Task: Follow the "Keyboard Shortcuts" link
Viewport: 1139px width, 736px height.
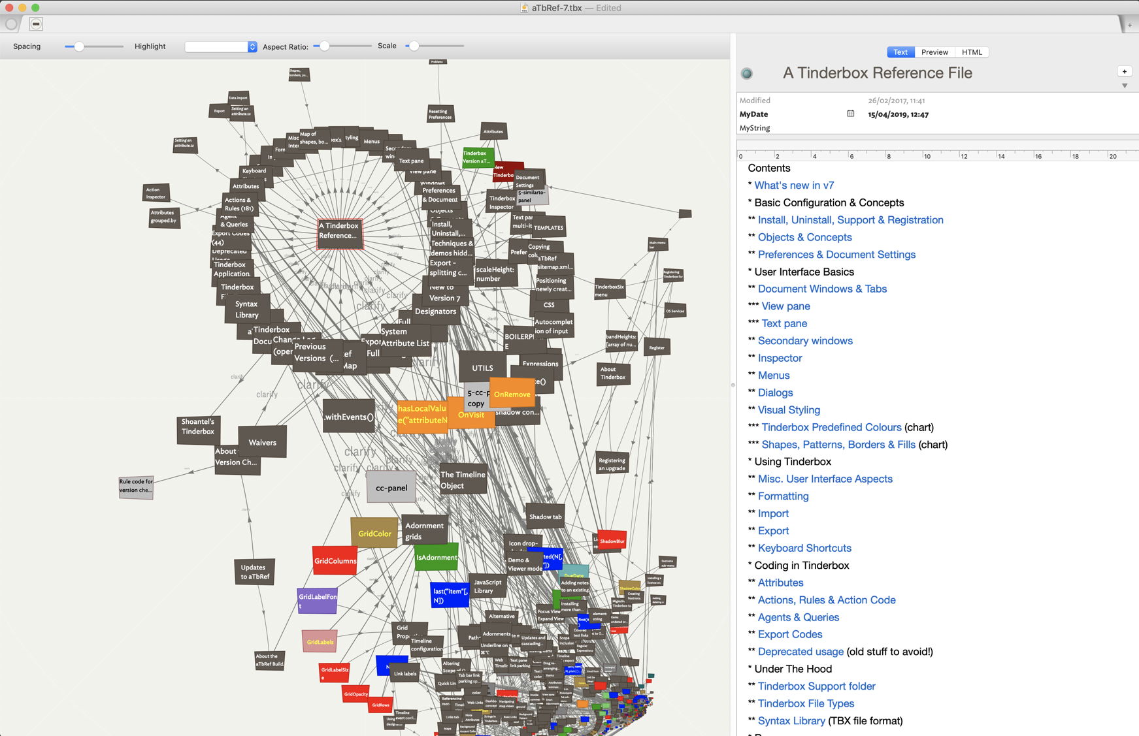Action: (x=804, y=548)
